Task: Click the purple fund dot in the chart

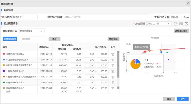Action: tap(169, 60)
